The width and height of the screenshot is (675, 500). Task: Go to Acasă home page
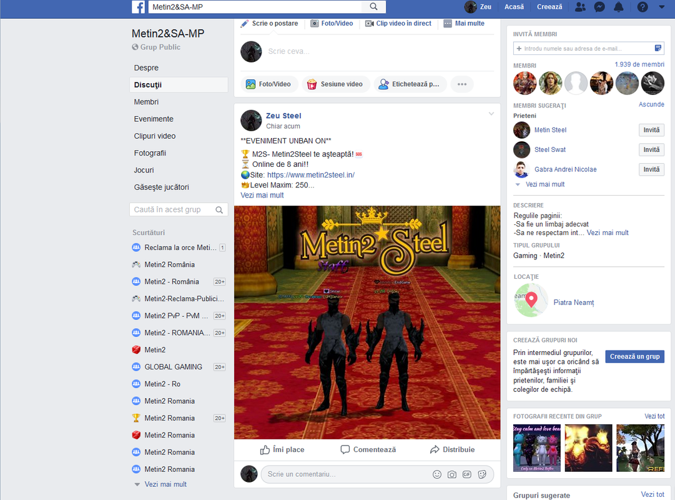pos(514,7)
